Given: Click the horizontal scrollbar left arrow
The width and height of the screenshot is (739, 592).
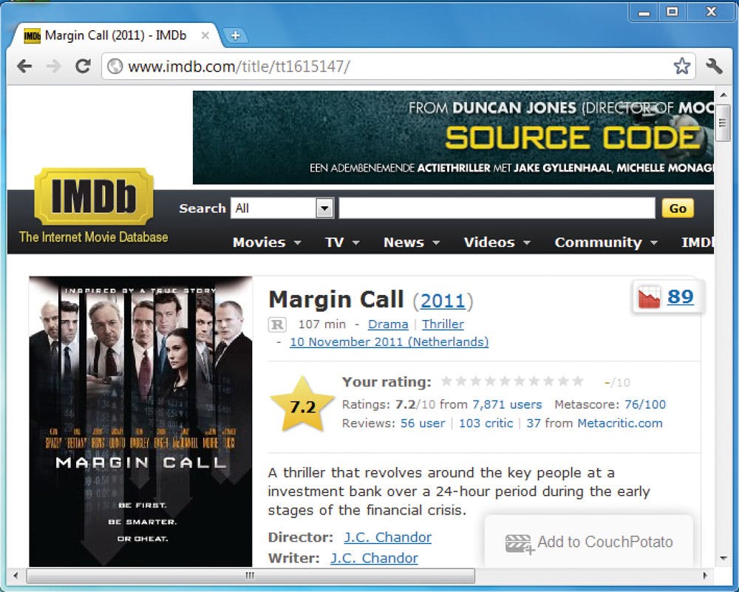Looking at the screenshot, I should coord(16,575).
